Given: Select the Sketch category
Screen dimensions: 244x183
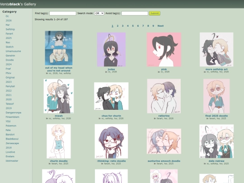Looking at the screenshot, I should click(x=9, y=47).
